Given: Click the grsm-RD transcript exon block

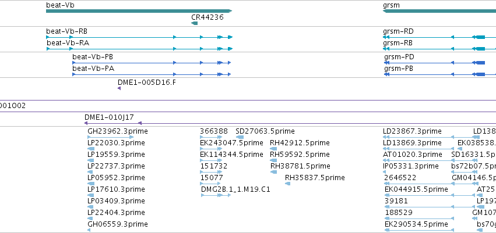Looking at the screenshot, I should (x=480, y=37).
